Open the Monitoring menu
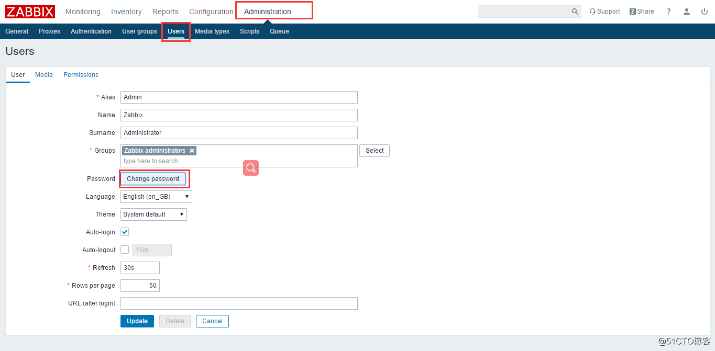Screen dimensions: 715x351 (x=83, y=11)
